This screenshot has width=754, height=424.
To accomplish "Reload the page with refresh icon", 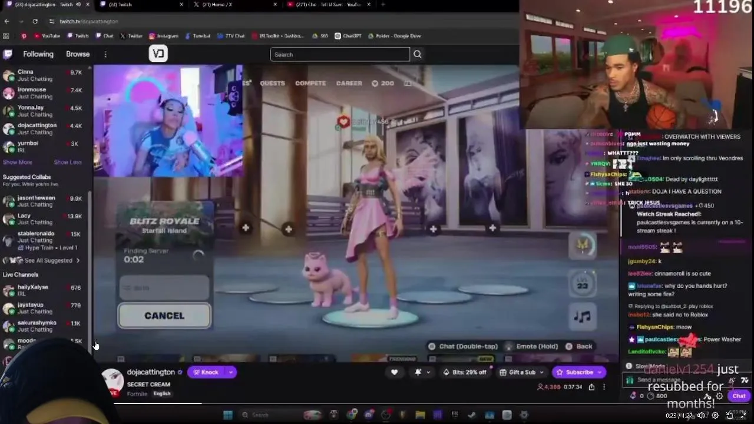I will click(35, 21).
